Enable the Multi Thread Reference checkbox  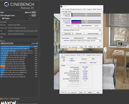click(63, 23)
